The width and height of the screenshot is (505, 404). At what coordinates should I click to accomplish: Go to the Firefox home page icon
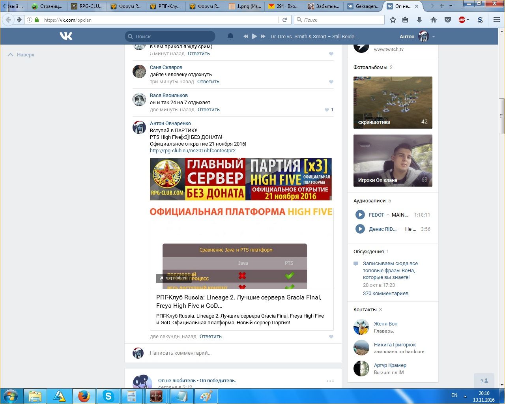(434, 20)
